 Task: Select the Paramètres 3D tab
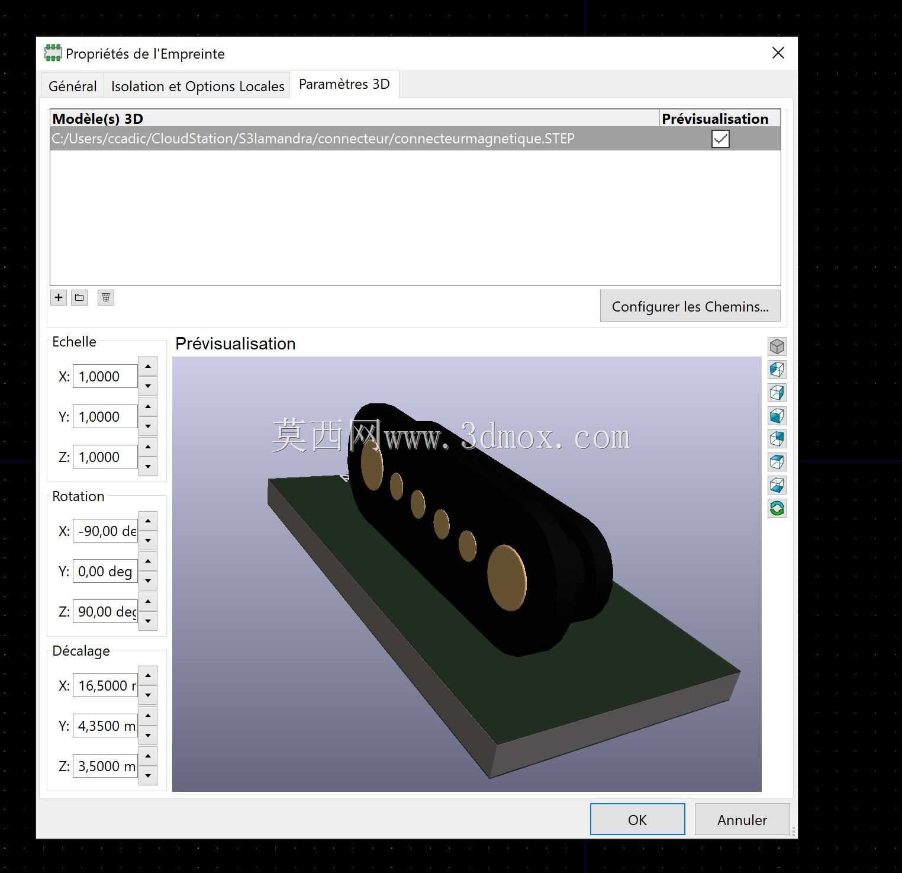(344, 84)
